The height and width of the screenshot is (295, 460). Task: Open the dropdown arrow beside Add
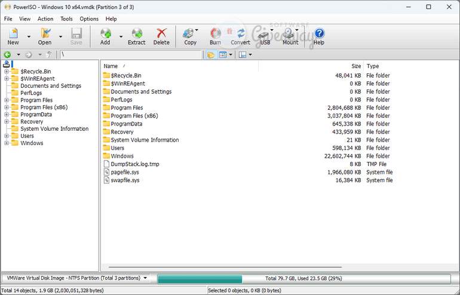point(121,36)
